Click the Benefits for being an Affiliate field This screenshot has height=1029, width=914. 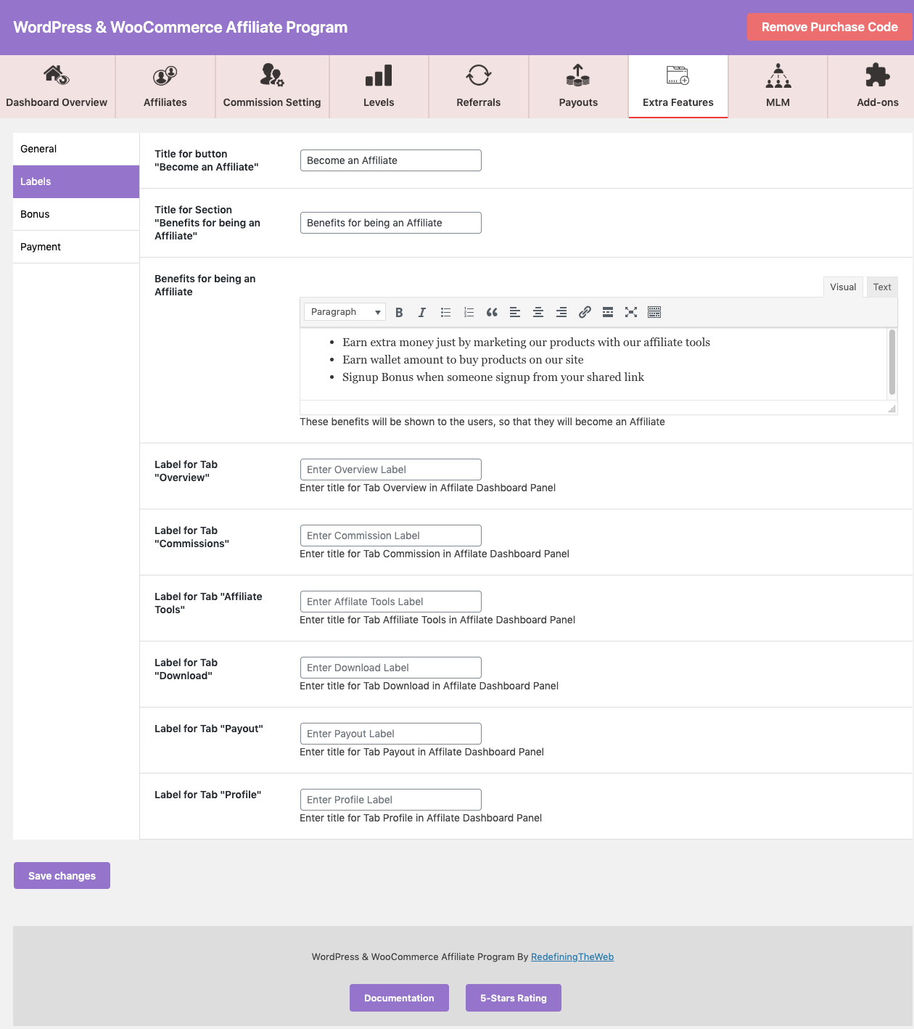click(x=391, y=223)
